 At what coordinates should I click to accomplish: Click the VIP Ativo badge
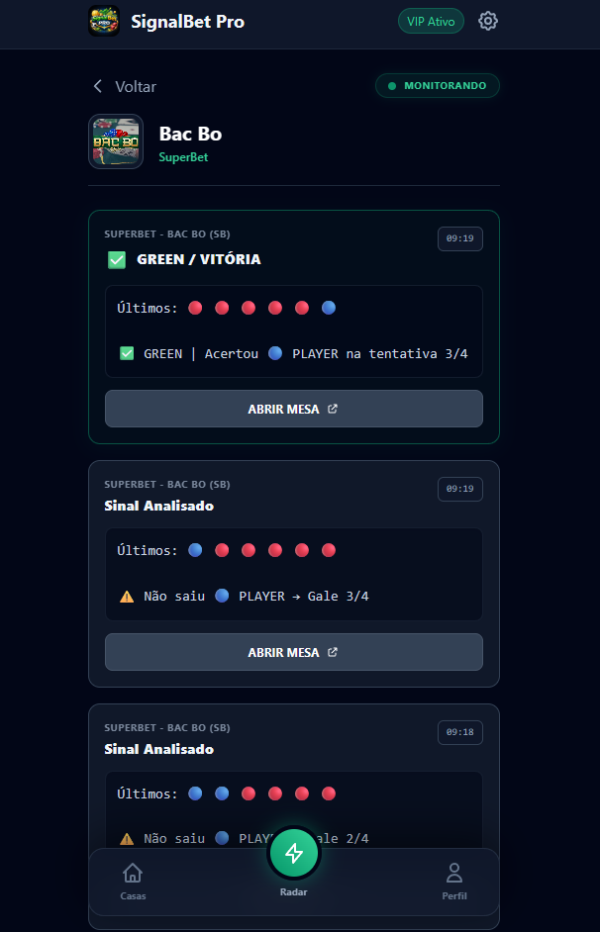[431, 20]
